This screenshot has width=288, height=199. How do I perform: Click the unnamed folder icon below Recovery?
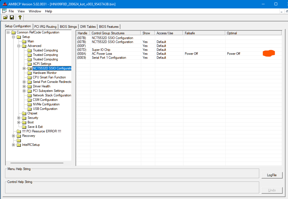pos(19,140)
